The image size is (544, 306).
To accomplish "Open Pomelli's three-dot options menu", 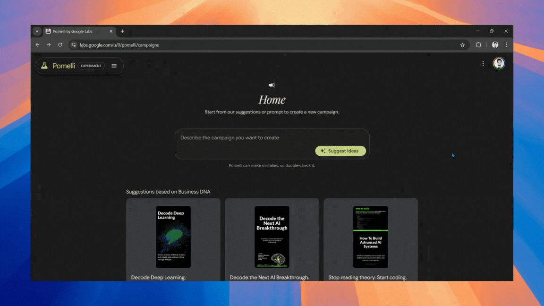I will [483, 63].
